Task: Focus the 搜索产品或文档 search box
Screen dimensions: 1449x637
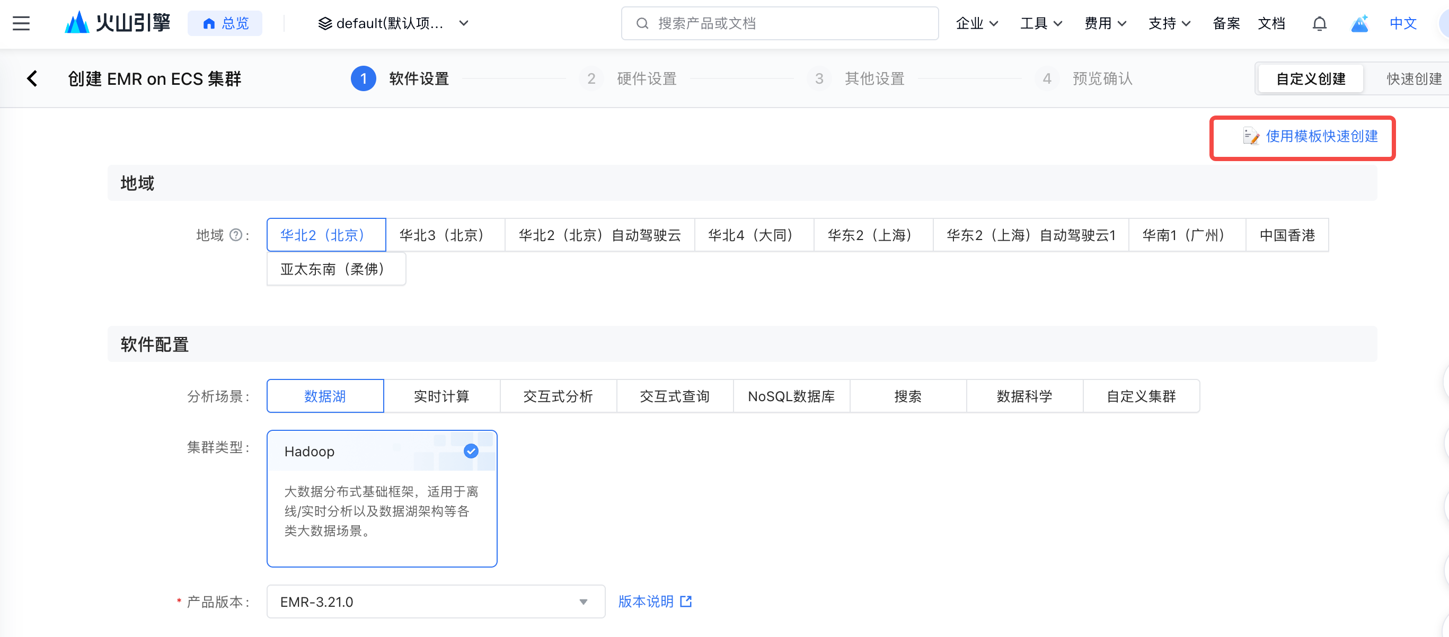Action: [x=780, y=23]
